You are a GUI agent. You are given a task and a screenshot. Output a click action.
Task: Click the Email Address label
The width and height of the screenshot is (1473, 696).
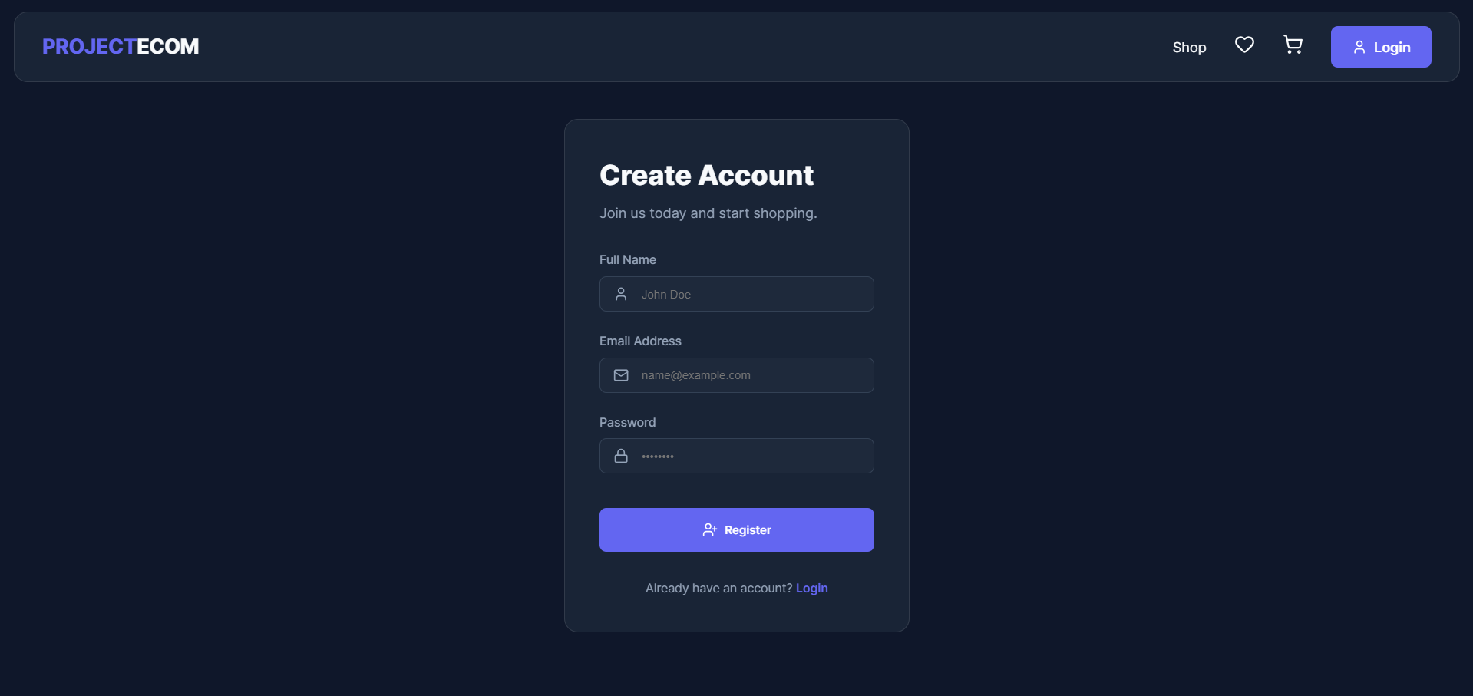(x=640, y=341)
